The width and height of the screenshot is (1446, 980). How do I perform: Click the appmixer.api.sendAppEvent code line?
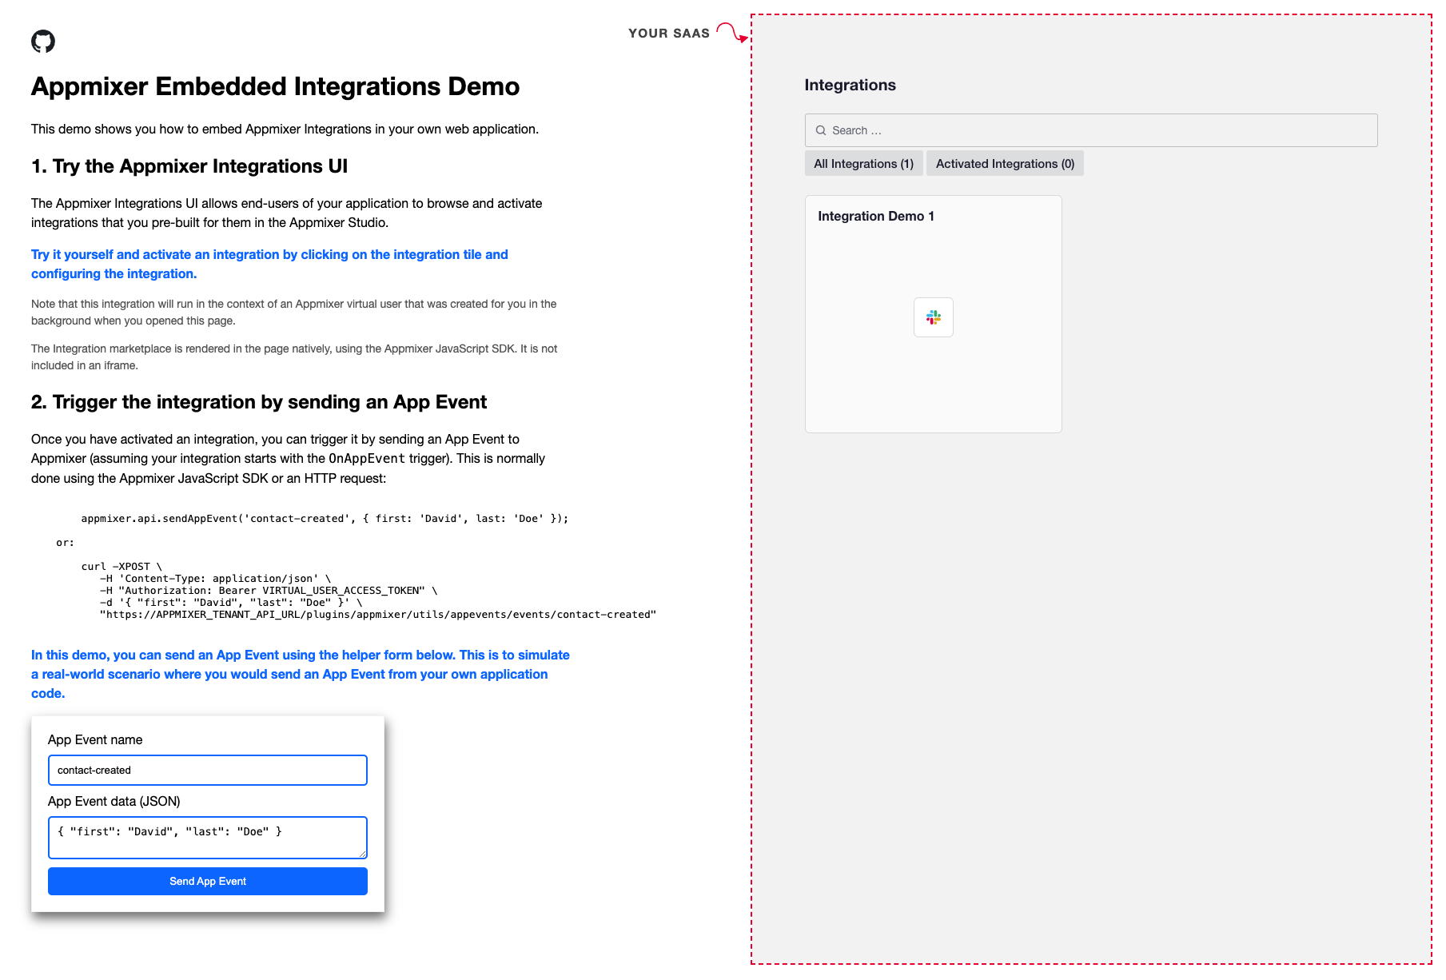(x=325, y=518)
